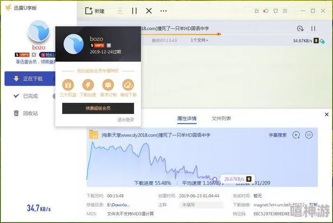Click the blue 抢 promo badge in sidebar
Viewport: 333px width, 223px height.
48,55
